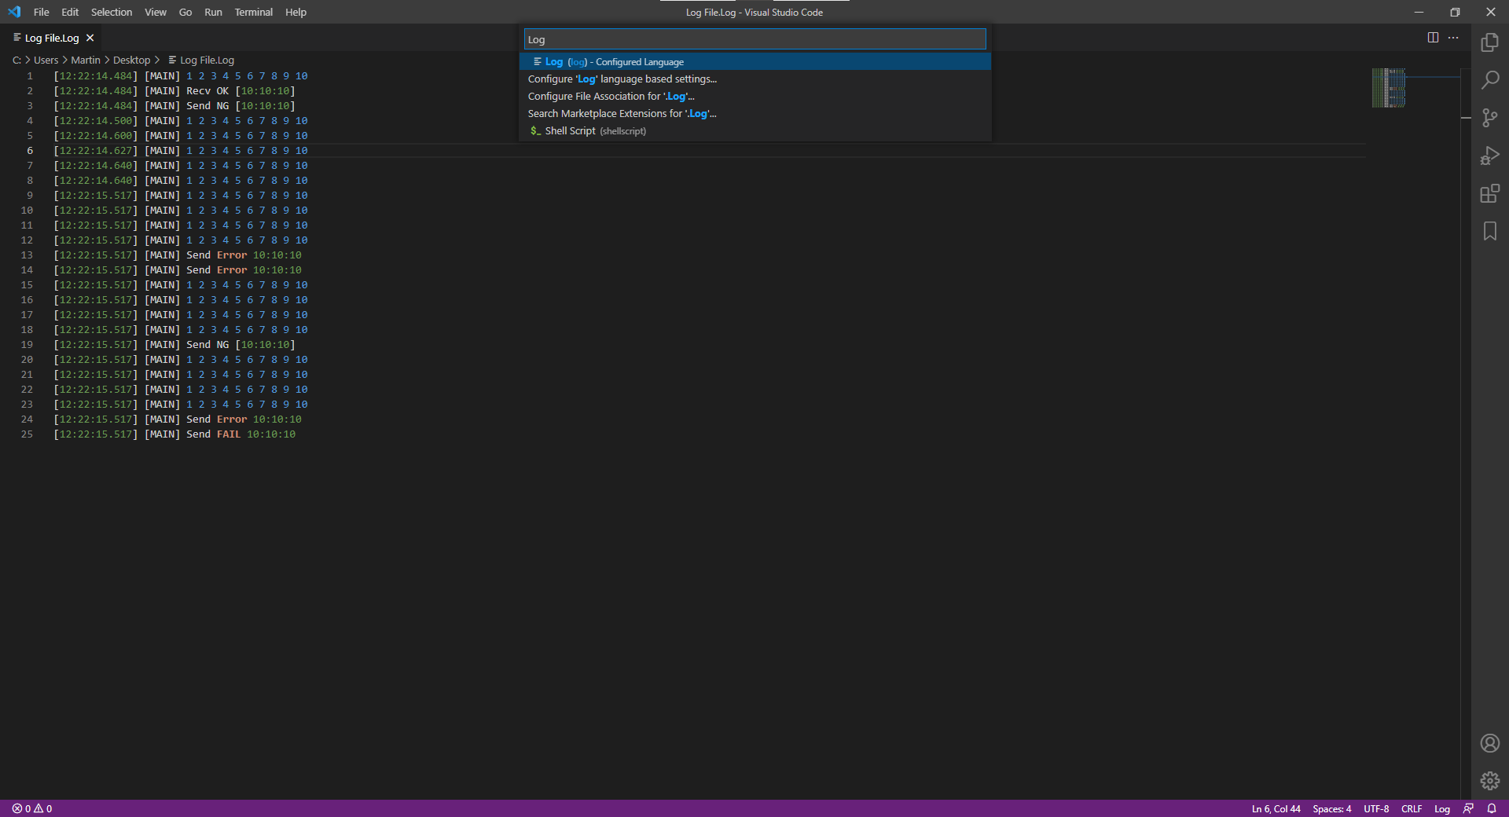Click the VS Code logo icon
The height and width of the screenshot is (817, 1509).
(x=14, y=12)
